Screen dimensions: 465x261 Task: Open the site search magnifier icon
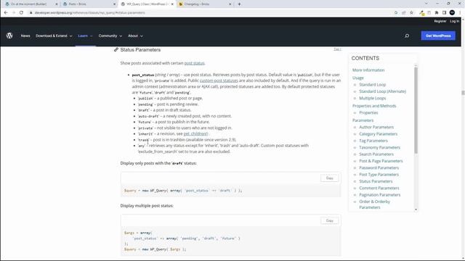pyautogui.click(x=407, y=36)
